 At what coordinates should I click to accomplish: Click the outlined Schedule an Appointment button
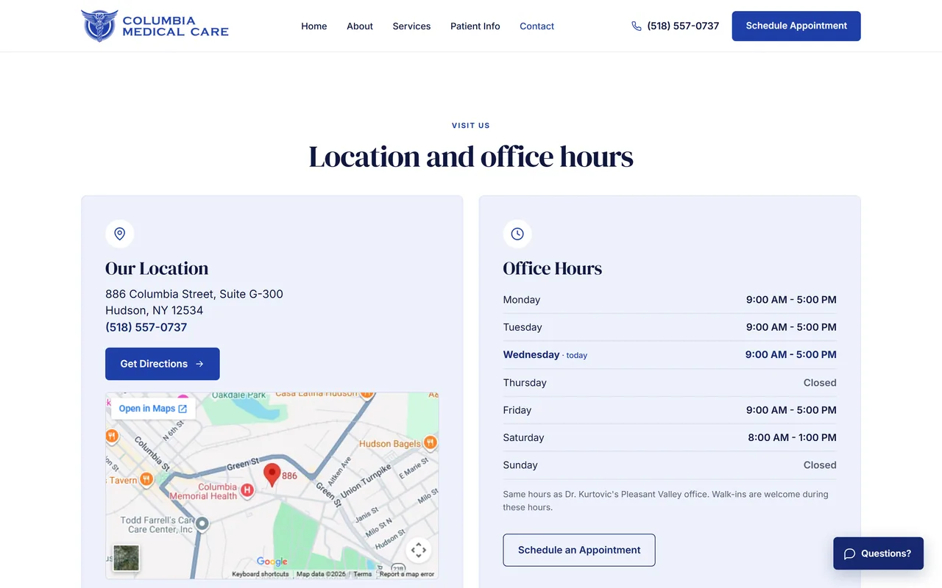click(x=579, y=550)
